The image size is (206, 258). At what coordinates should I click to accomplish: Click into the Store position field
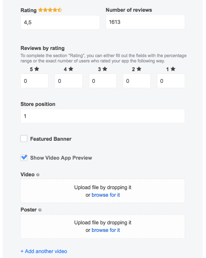tap(102, 116)
